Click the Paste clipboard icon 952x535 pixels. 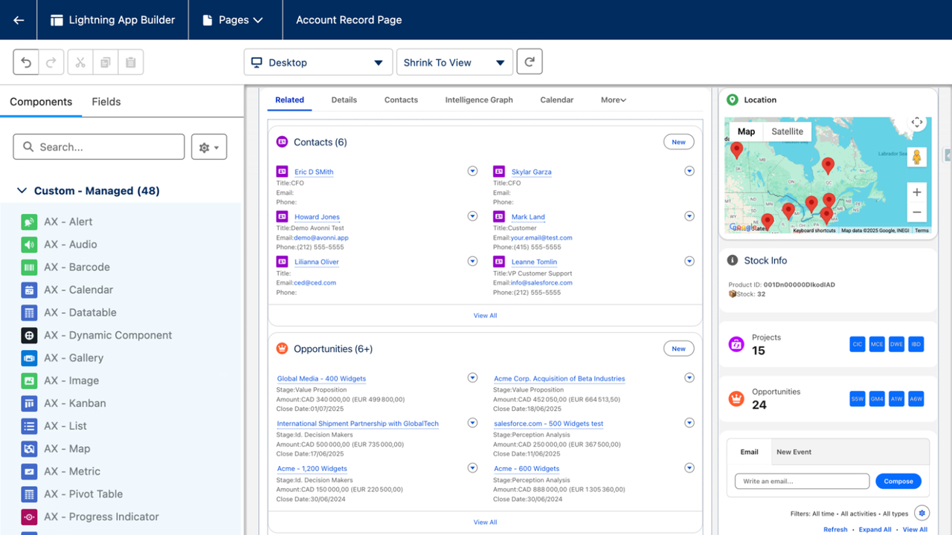131,62
